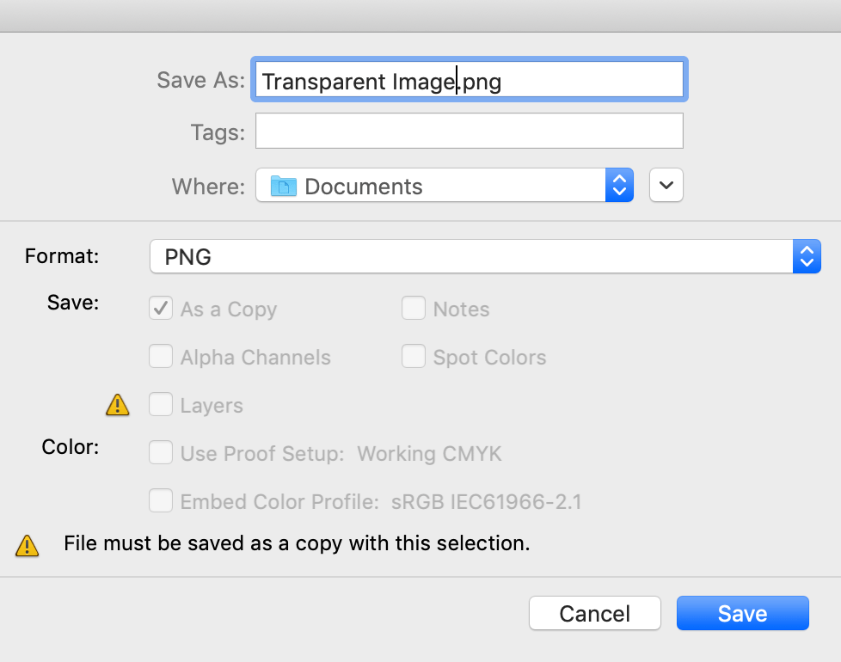Enable the Alpha Channels checkbox
The height and width of the screenshot is (662, 841).
[160, 356]
